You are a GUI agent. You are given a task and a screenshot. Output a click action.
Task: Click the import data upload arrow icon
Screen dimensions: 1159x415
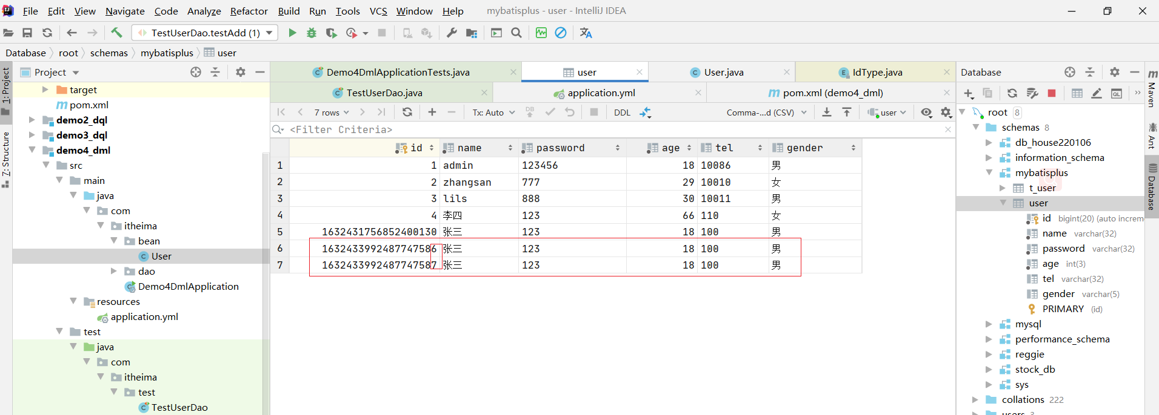(x=847, y=112)
